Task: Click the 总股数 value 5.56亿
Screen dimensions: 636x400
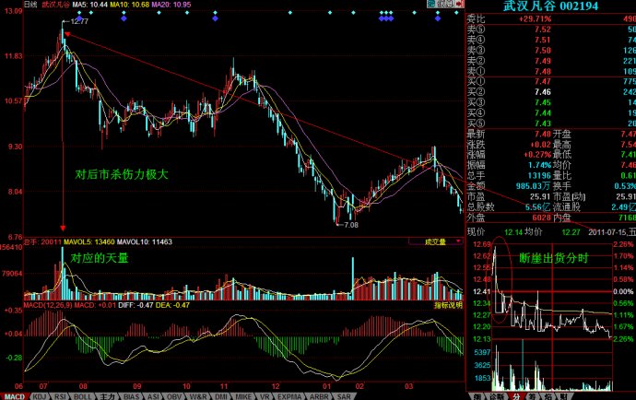Action: coord(538,207)
